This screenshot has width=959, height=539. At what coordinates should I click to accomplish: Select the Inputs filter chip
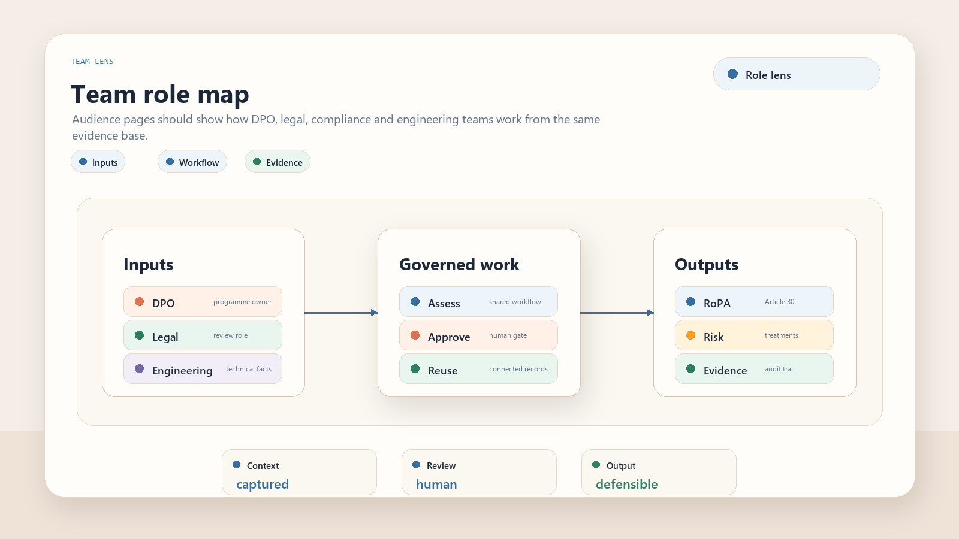(x=98, y=162)
